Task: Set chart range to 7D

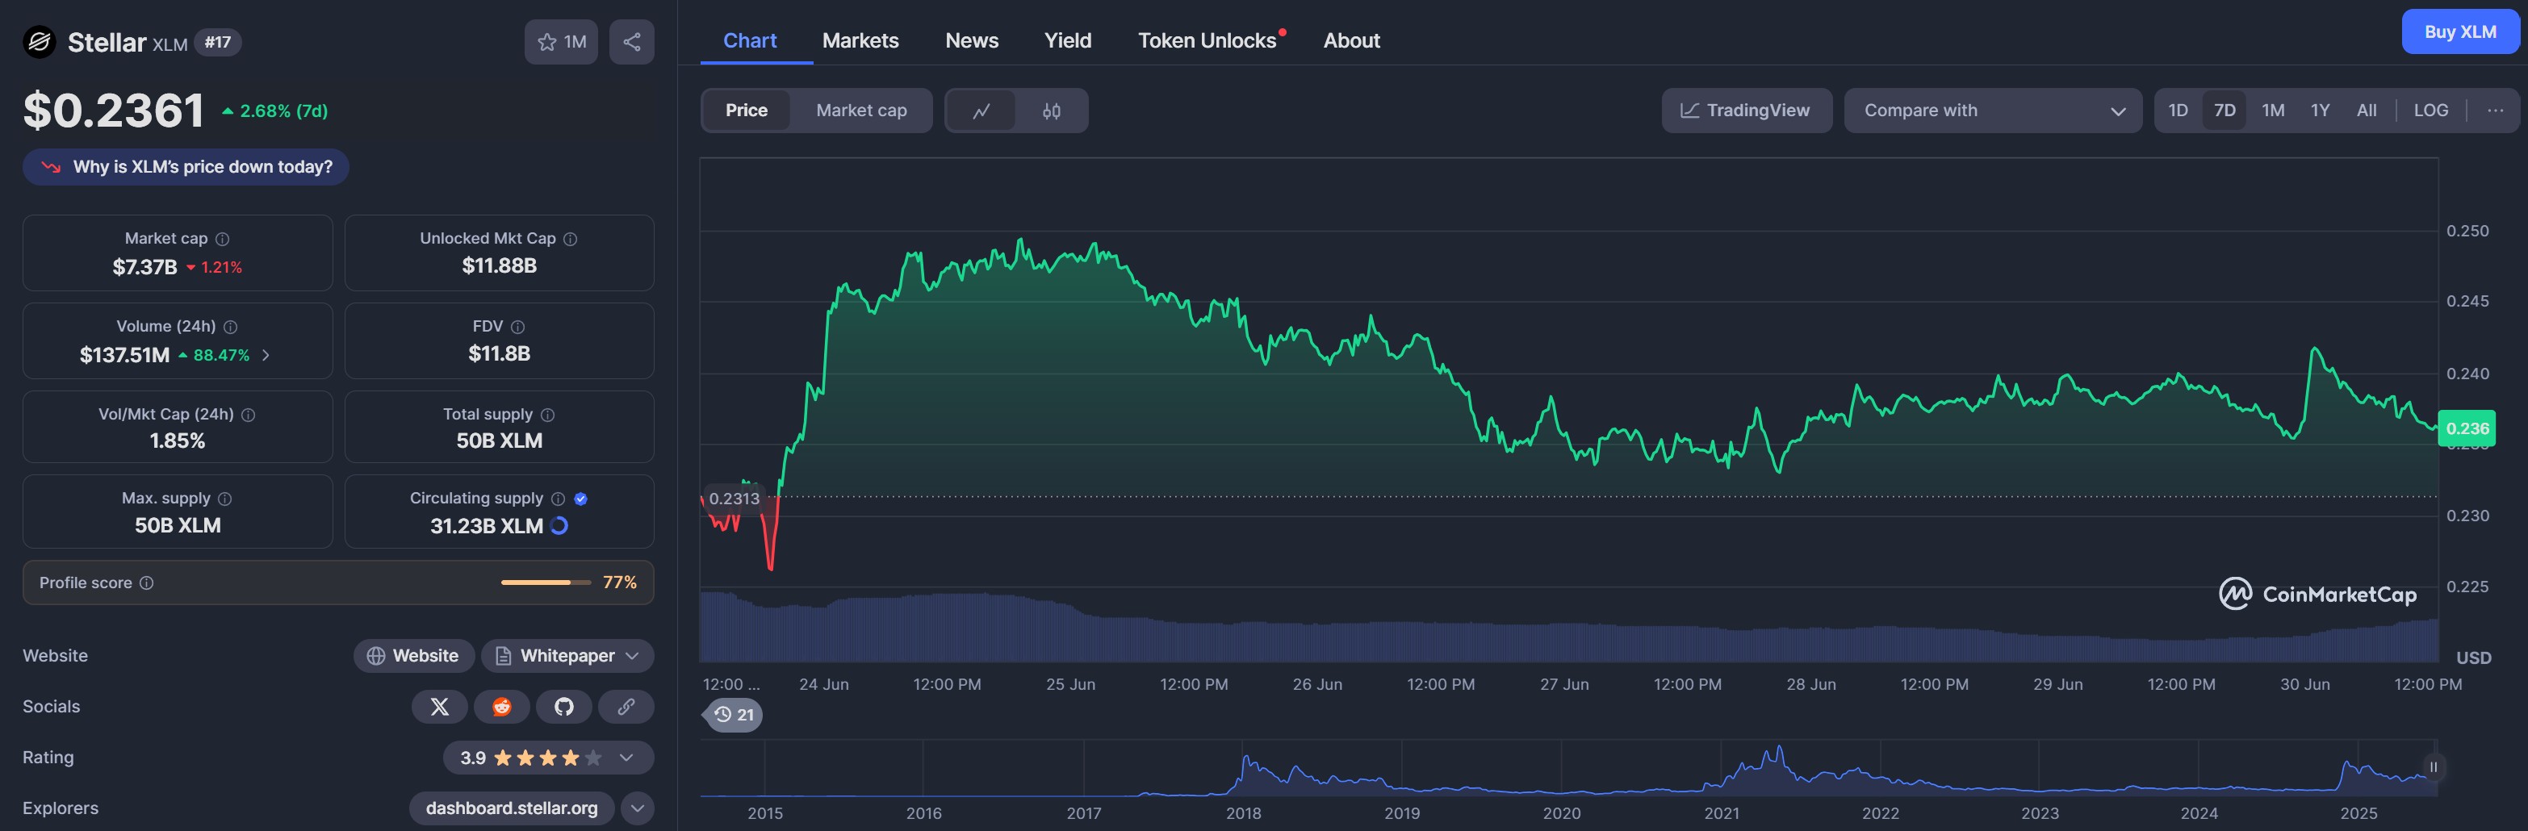Action: point(2225,111)
